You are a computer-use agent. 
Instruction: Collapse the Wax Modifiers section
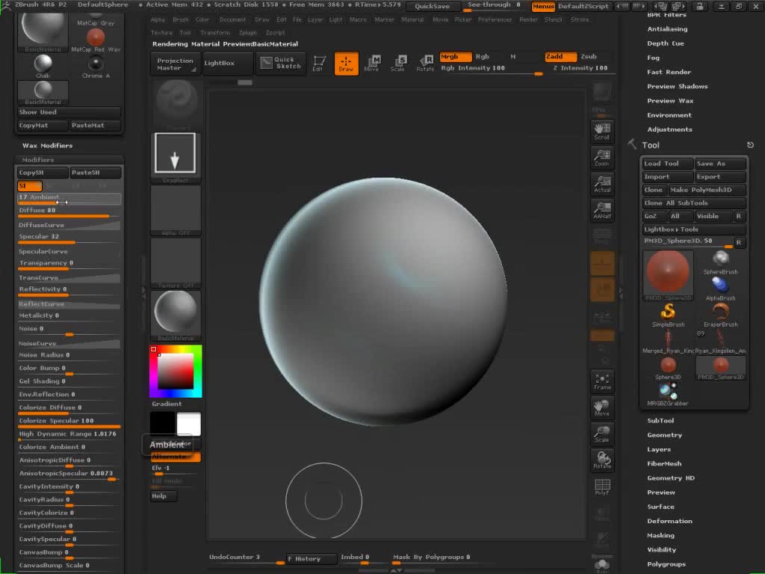pyautogui.click(x=47, y=146)
